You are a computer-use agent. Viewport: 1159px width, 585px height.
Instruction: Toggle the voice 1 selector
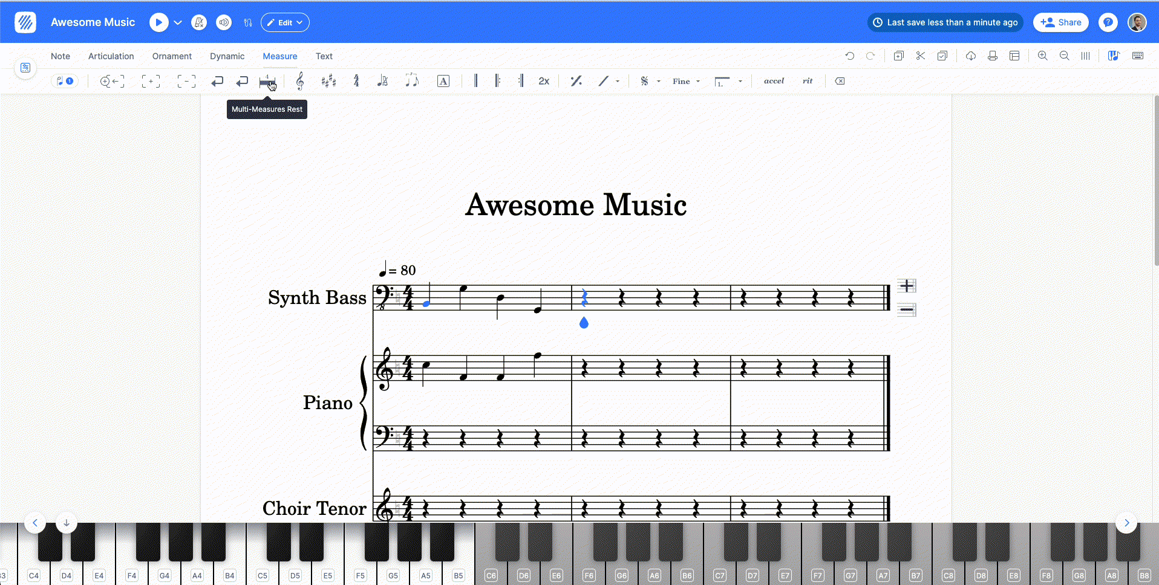(65, 81)
